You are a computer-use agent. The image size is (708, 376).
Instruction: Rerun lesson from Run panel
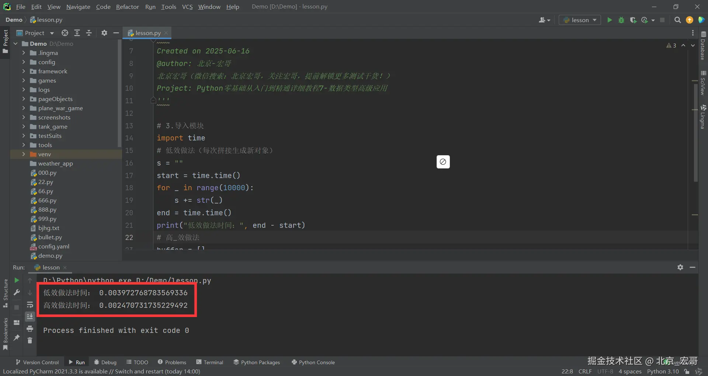pyautogui.click(x=17, y=280)
